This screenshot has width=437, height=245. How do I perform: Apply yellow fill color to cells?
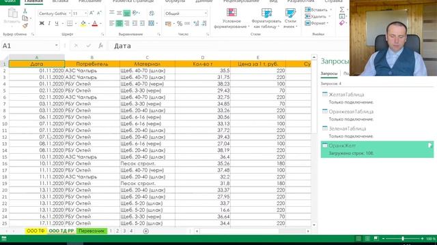tap(83, 23)
